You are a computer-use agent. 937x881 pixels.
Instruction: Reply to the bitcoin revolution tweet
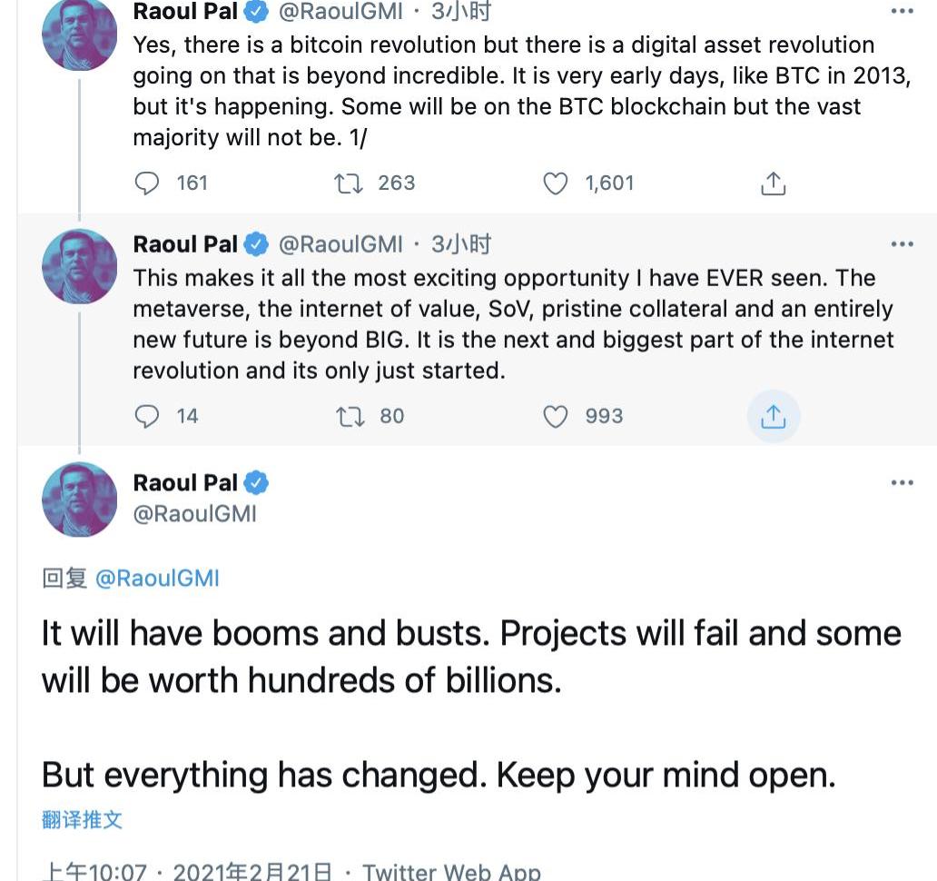[147, 183]
